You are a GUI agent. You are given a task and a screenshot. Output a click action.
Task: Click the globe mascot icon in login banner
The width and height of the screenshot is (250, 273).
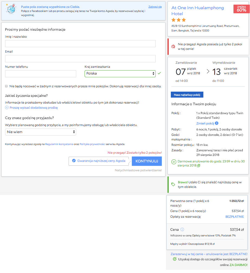click(11, 8)
